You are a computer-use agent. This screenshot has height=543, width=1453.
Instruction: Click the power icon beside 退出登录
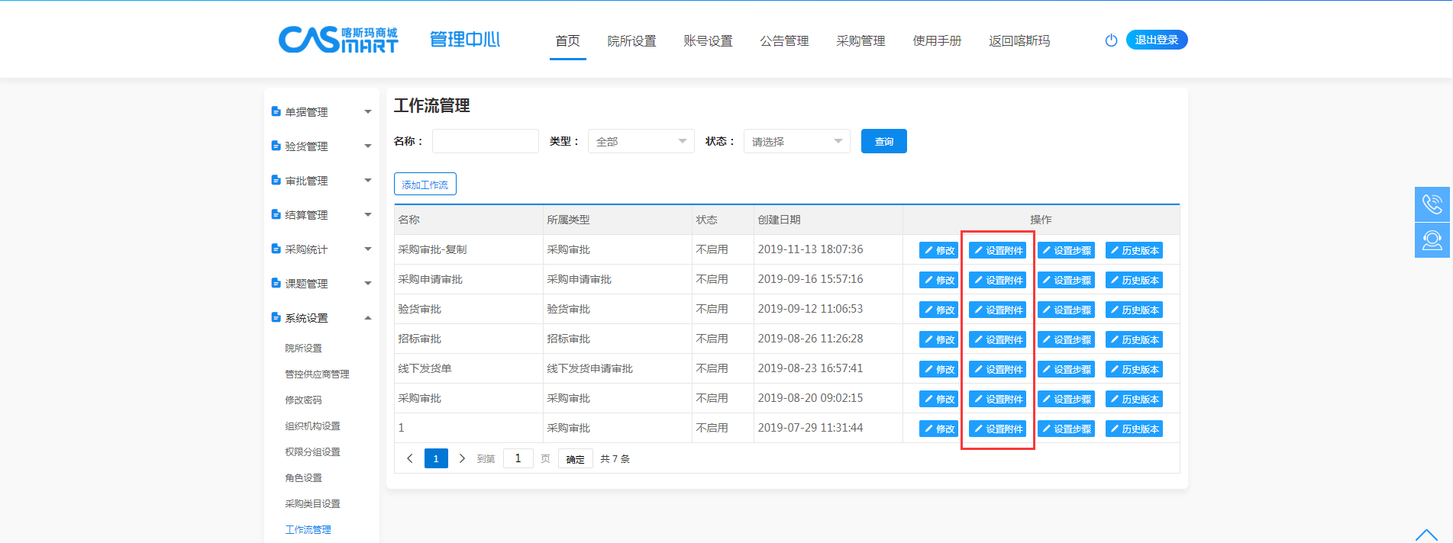pyautogui.click(x=1111, y=40)
